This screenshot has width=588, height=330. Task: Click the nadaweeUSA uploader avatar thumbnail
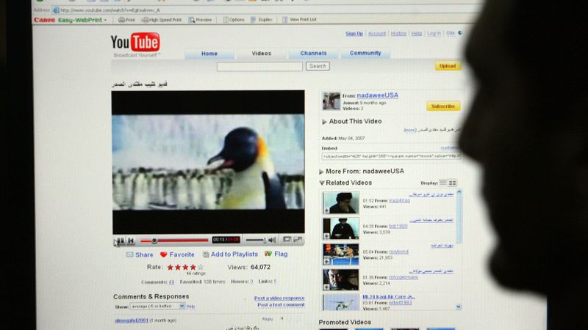(x=331, y=101)
